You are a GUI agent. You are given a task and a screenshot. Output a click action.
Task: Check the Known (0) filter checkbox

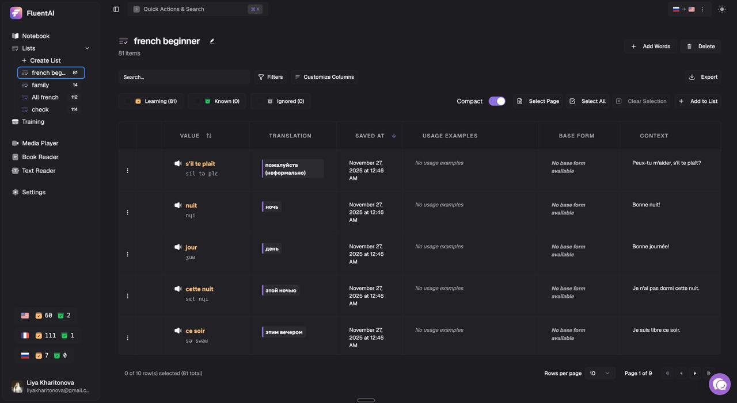coord(197,101)
